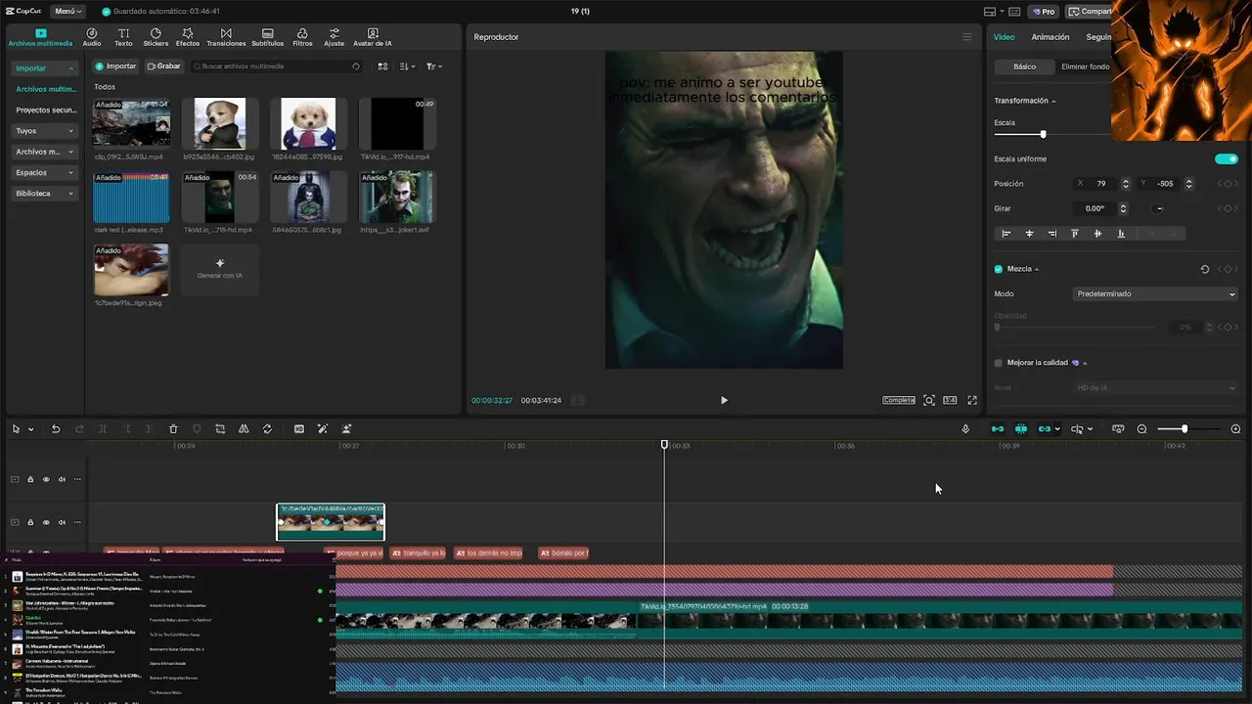The height and width of the screenshot is (704, 1252).
Task: Switch to the Animación tab
Action: (x=1050, y=37)
